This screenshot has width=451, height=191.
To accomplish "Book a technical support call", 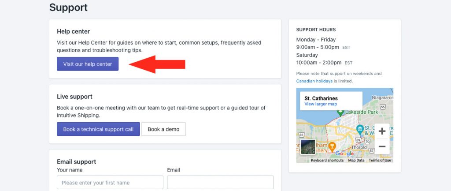I will pos(98,129).
